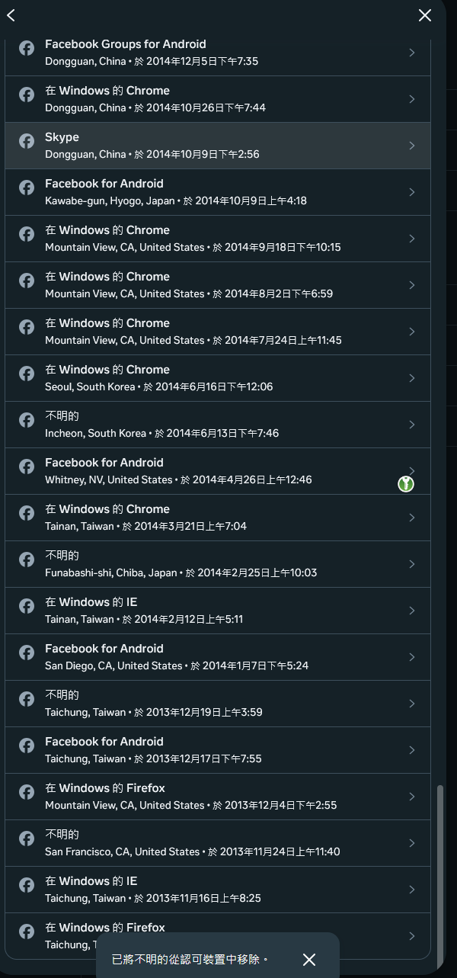
Task: Open chevron for San Francisco, CA entry
Action: (412, 843)
